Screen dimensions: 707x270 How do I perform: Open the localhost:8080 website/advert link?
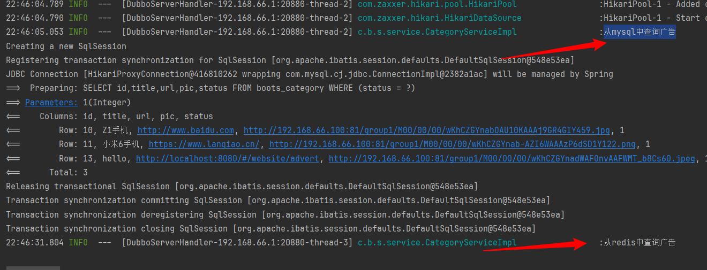pyautogui.click(x=228, y=158)
